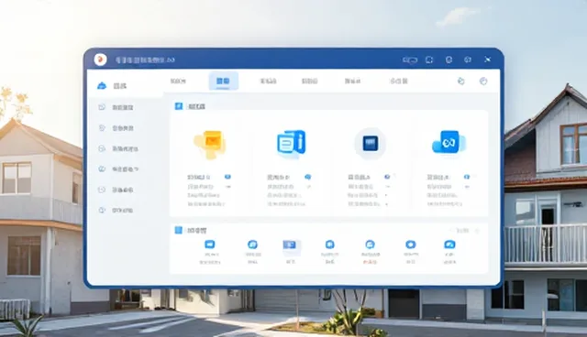Screen dimensions: 587x337
Task: Open the blue cloud link card
Action: pos(449,143)
